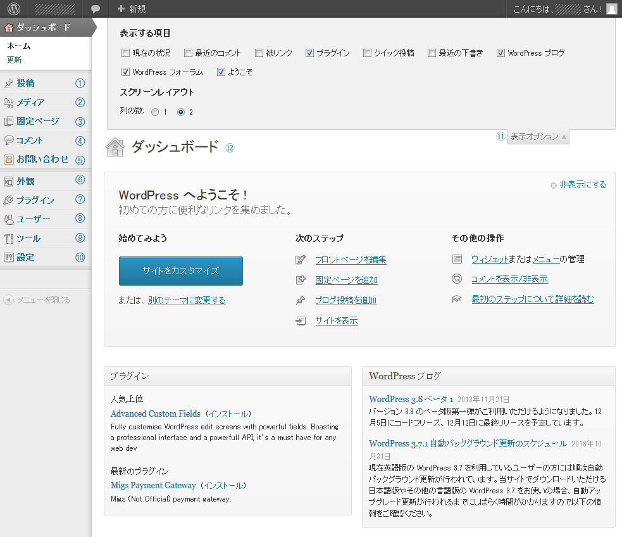This screenshot has width=622, height=537.
Task: Click the dismiss X icon next to 非表示にする
Action: [554, 186]
